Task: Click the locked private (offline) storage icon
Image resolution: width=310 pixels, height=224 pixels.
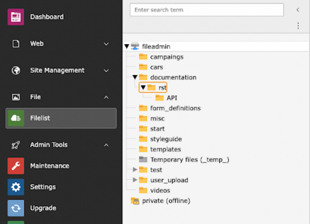Action: 135,201
